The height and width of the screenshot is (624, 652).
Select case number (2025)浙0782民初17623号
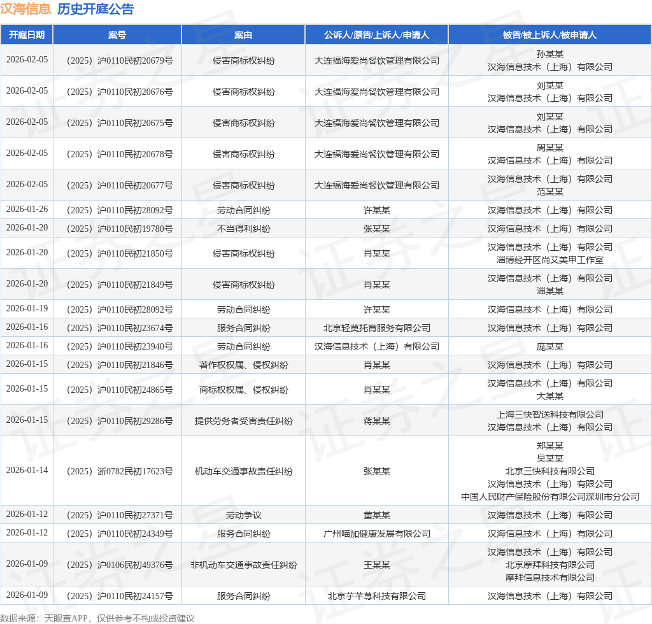pos(118,471)
